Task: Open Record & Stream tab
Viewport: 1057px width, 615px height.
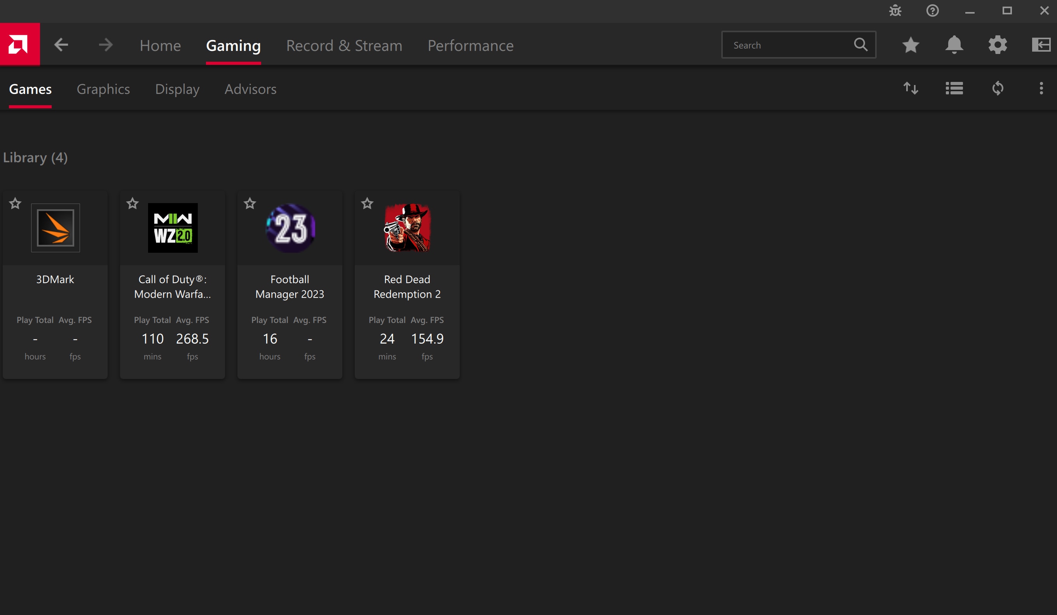Action: (x=344, y=45)
